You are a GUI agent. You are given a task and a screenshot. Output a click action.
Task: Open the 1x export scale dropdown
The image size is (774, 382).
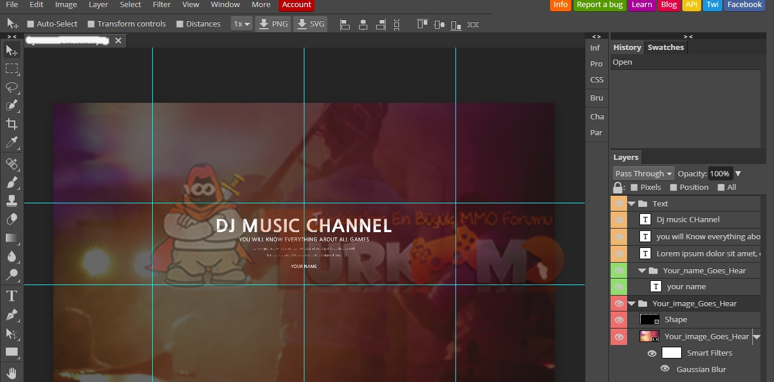pyautogui.click(x=242, y=24)
